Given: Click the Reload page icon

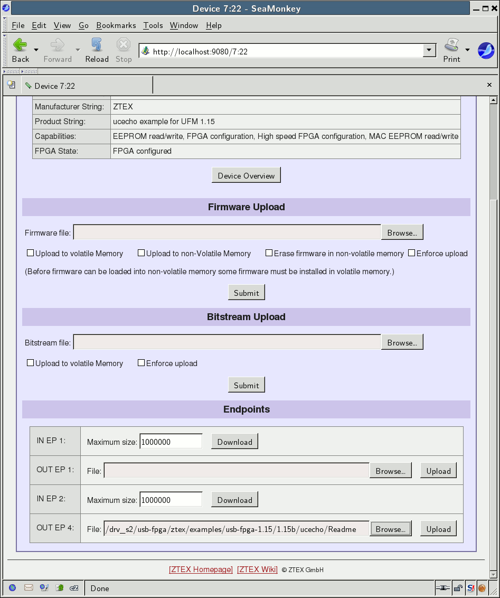Looking at the screenshot, I should click(97, 45).
